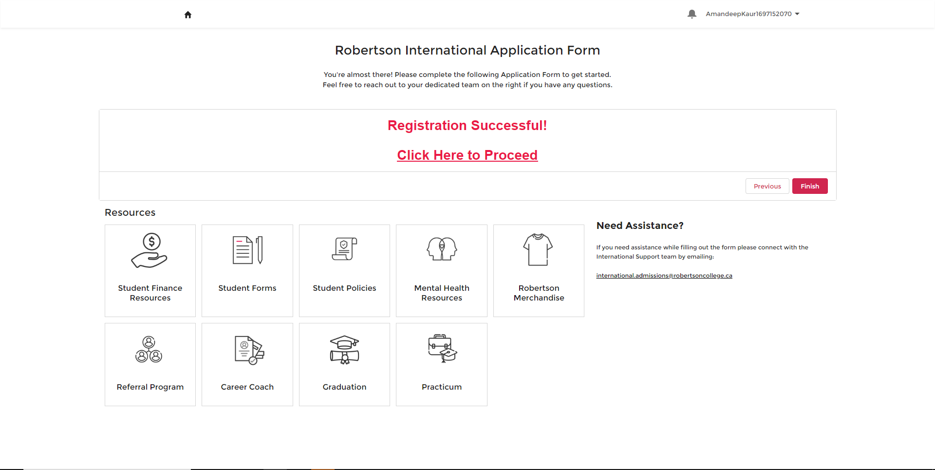Open the Robertson Merchandise t-shirt icon
Screen dimensions: 935x470
point(538,249)
